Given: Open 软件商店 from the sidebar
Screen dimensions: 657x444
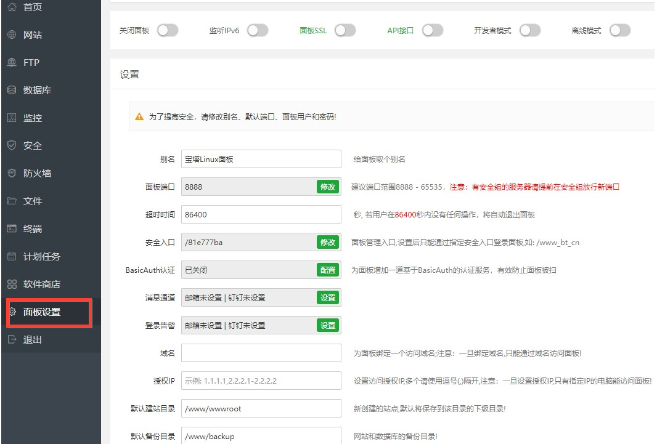Looking at the screenshot, I should [42, 285].
